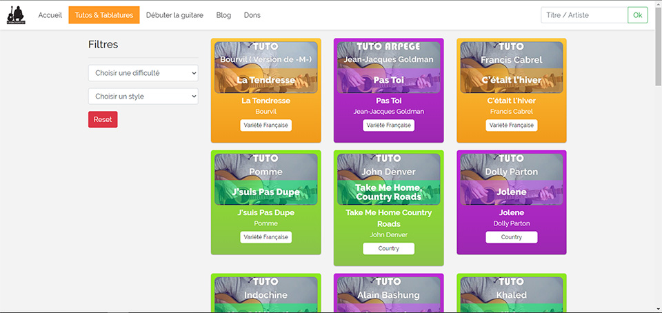Click Take Me Home Country Roads title
This screenshot has width=662, height=313.
point(388,218)
